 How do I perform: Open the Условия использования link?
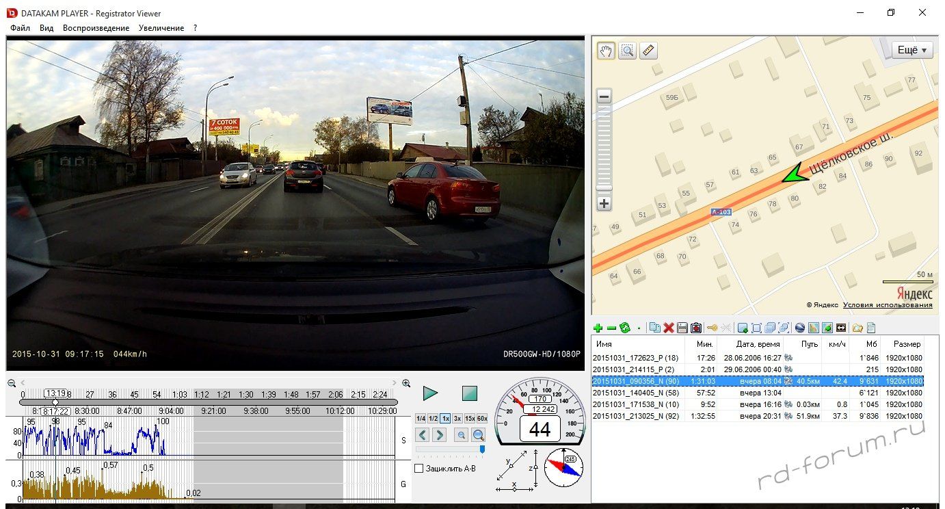point(888,305)
